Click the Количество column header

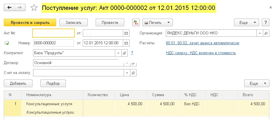(99, 95)
